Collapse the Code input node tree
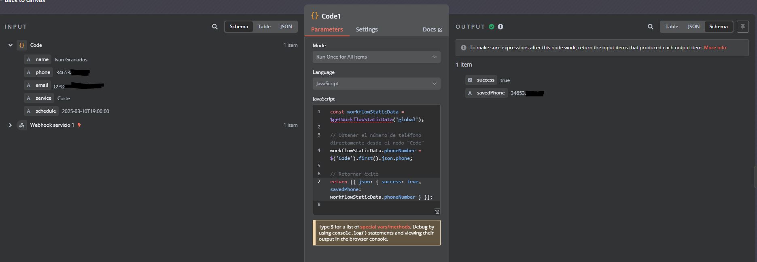 [x=11, y=45]
